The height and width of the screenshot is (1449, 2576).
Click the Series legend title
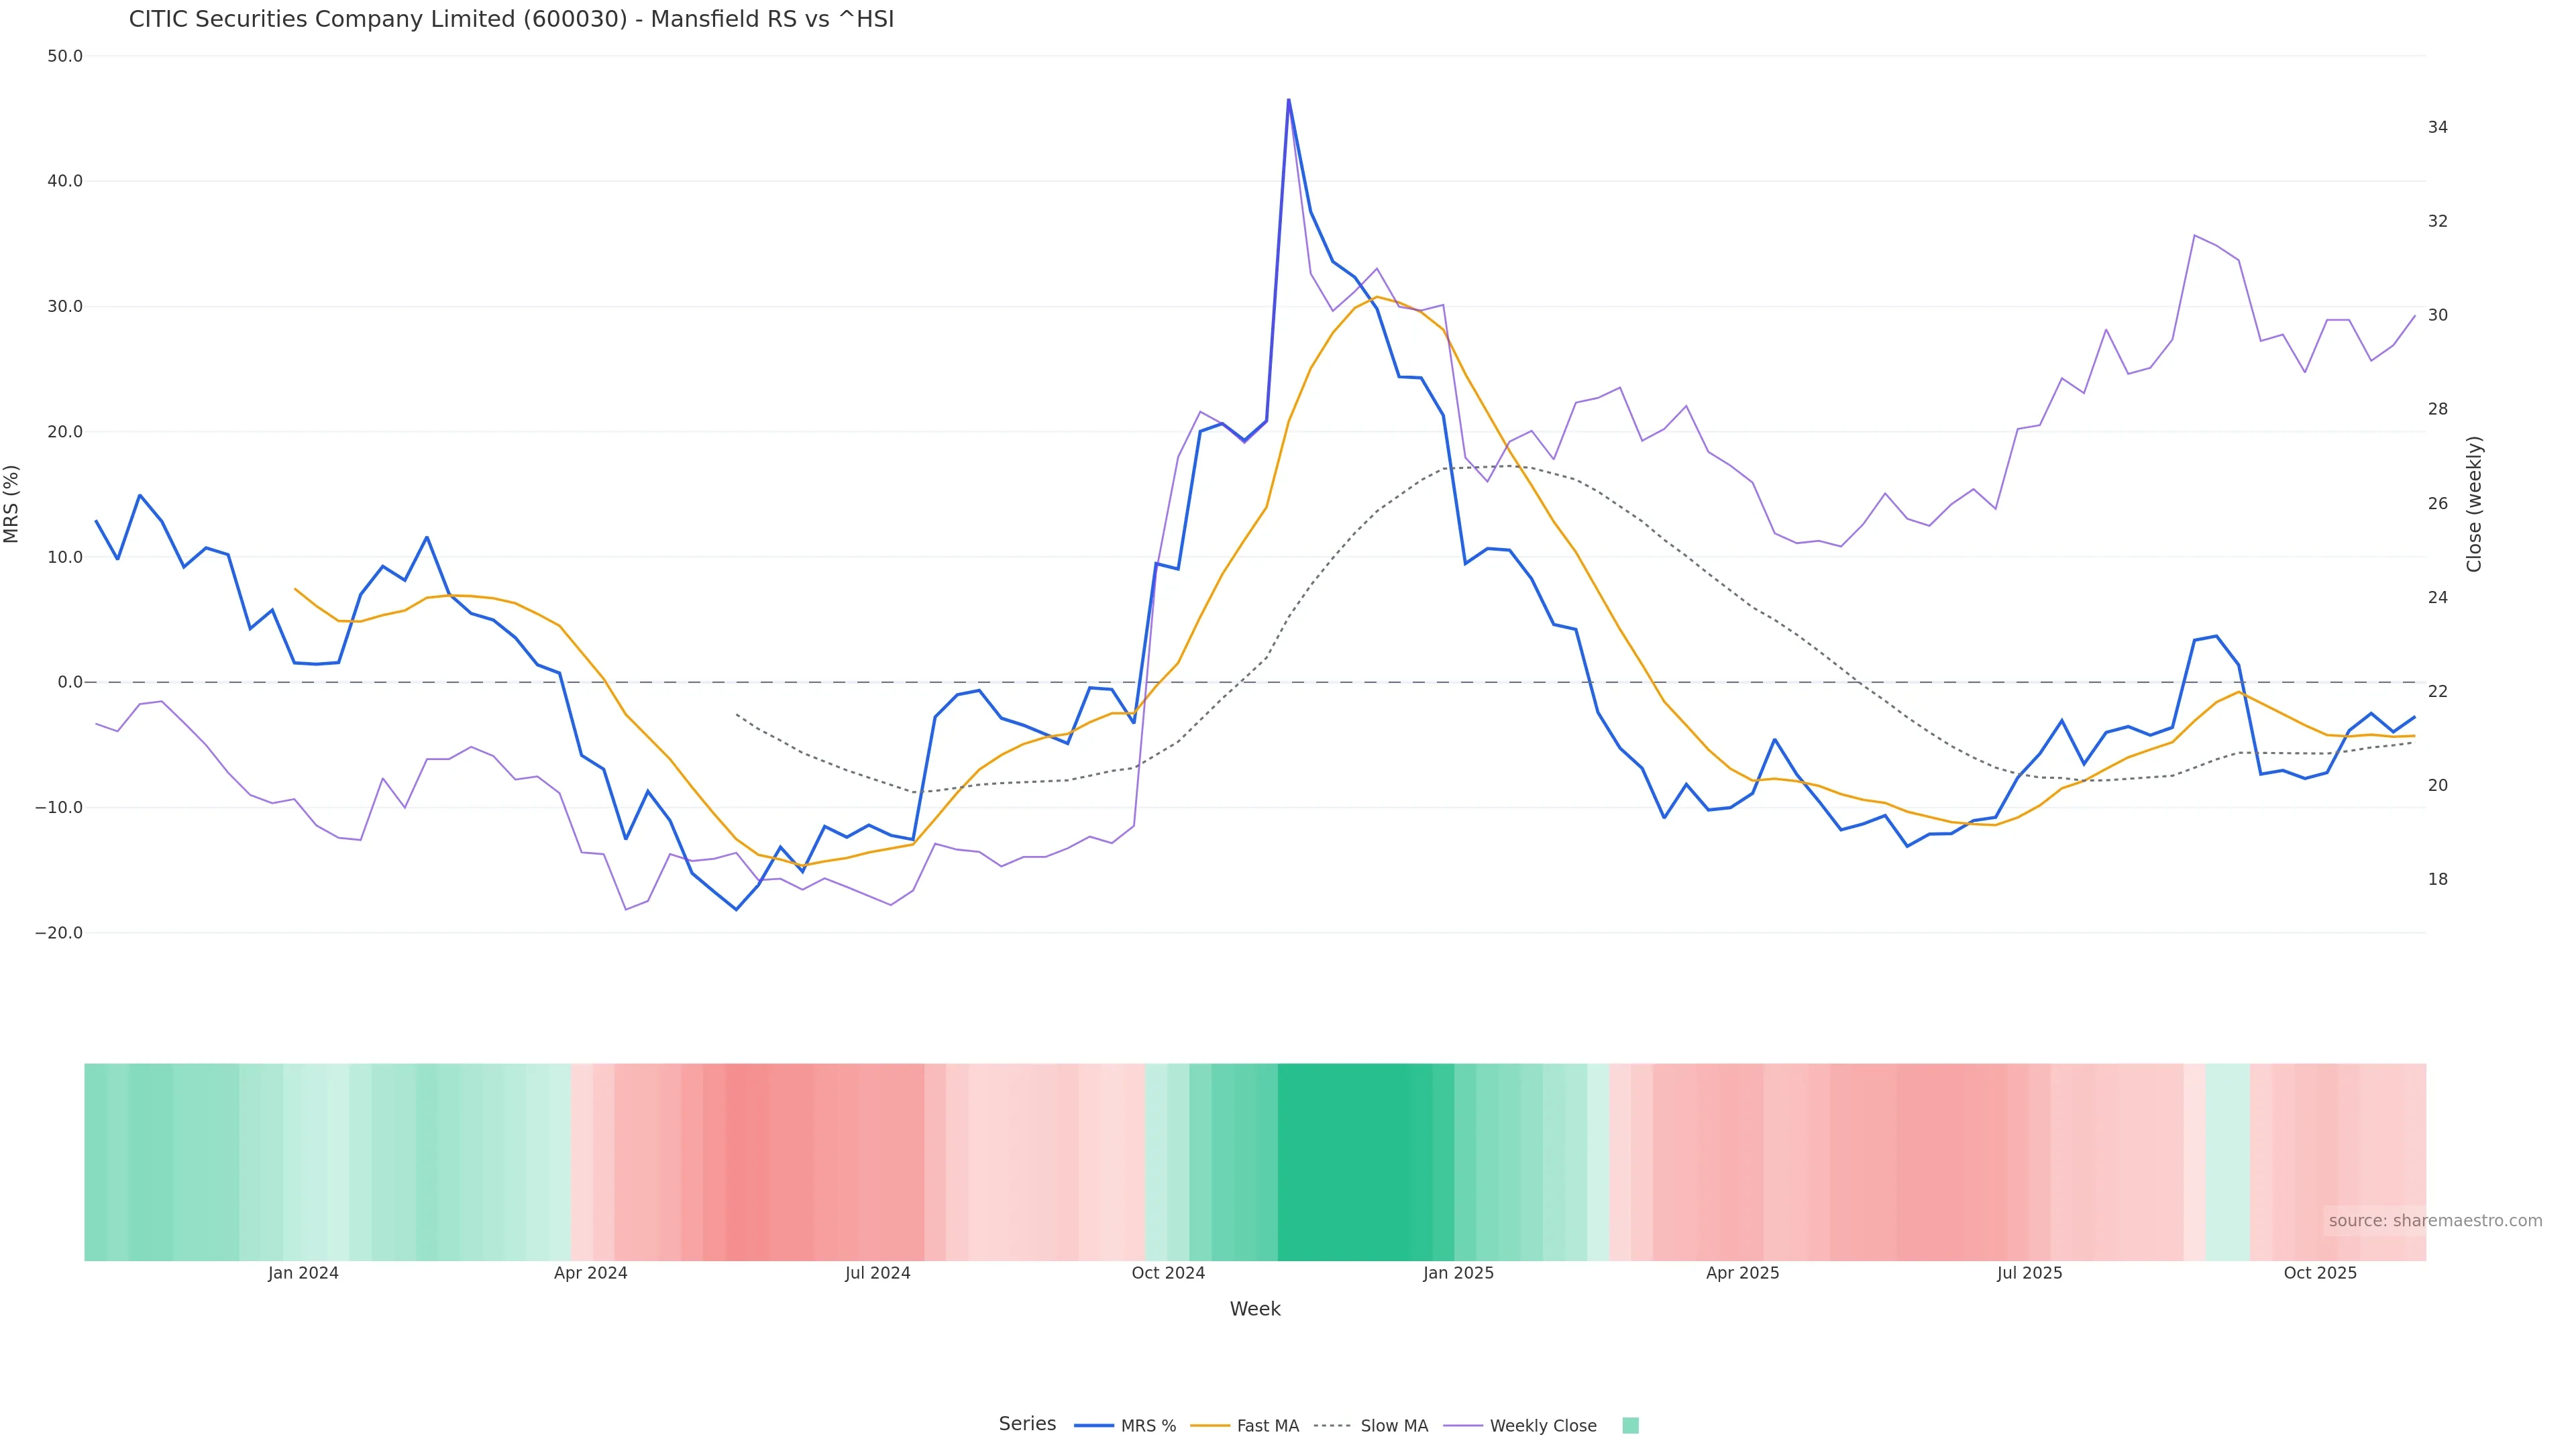(1027, 1423)
